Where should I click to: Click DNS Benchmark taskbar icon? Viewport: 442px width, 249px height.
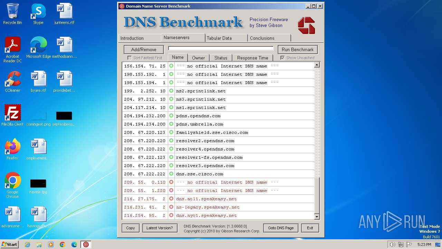(86, 245)
